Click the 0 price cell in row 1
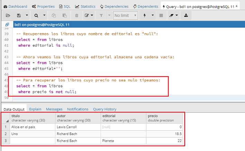 [164, 127]
